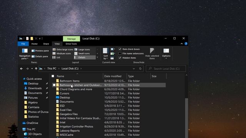Select This PC in navigation pane
The height and width of the screenshot is (138, 246).
pos(29,129)
